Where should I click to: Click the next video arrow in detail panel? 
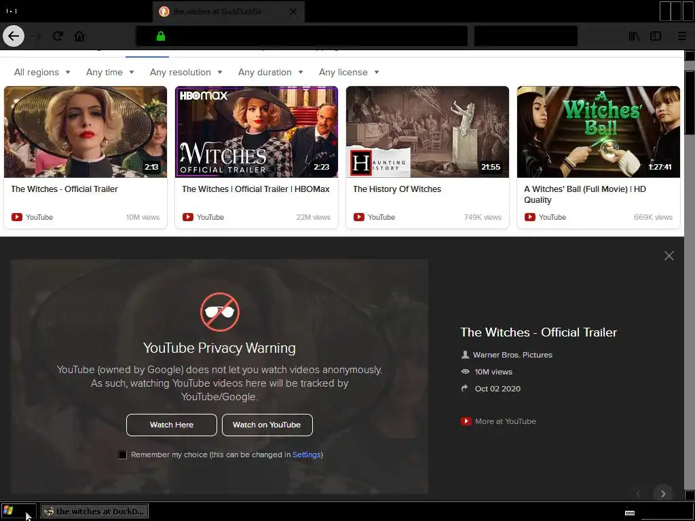[663, 494]
